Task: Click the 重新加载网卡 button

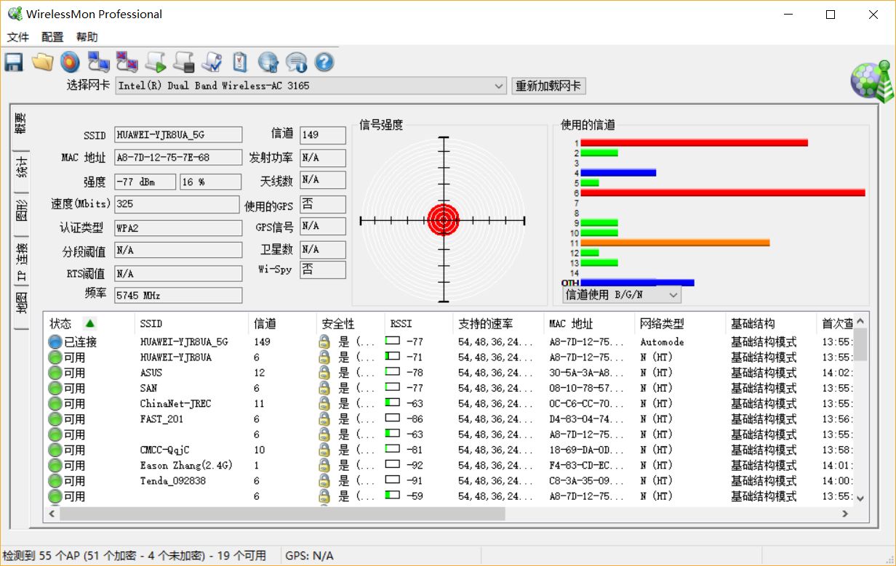Action: (548, 86)
